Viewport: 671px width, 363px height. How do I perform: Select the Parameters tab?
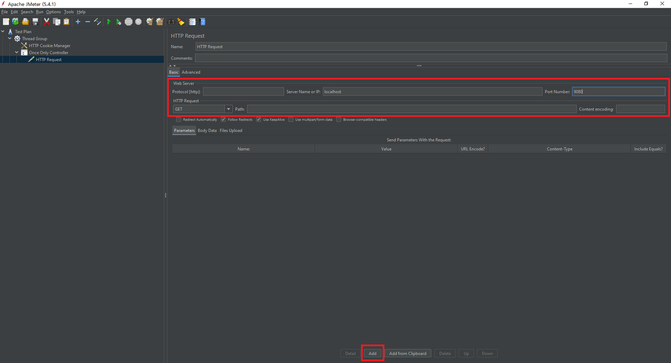(184, 130)
